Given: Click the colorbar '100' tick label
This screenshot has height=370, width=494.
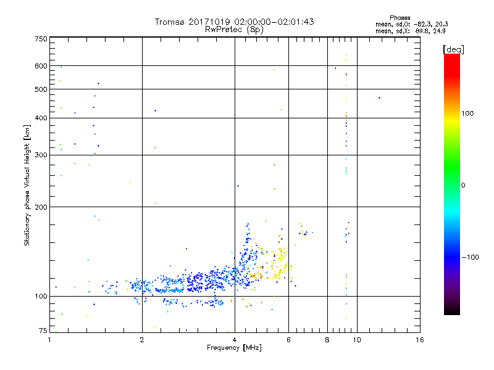Looking at the screenshot, I should [467, 113].
